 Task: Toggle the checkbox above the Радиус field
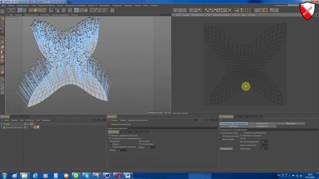pos(140,144)
